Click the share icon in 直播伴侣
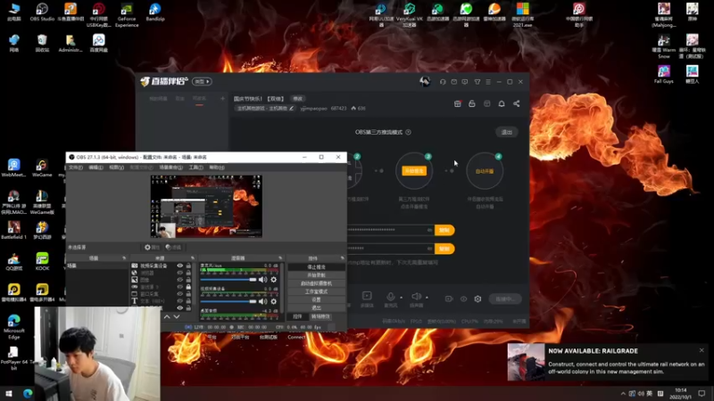714x401 pixels. 517,103
